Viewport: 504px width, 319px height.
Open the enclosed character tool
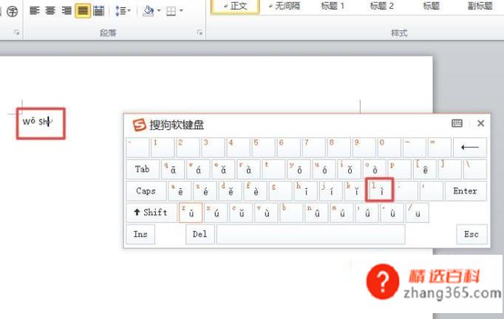[x=13, y=12]
